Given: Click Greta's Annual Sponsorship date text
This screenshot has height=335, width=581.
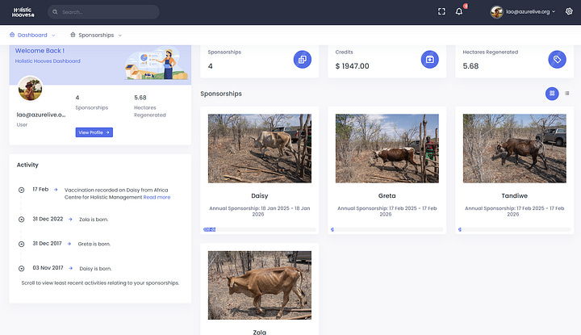Looking at the screenshot, I should click(x=387, y=211).
